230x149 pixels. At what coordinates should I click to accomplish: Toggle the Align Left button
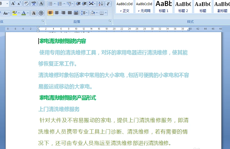pyautogui.click(x=50, y=13)
